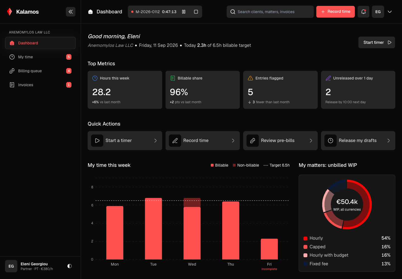Click the Hours this week clock icon
402x279 pixels.
click(x=95, y=78)
